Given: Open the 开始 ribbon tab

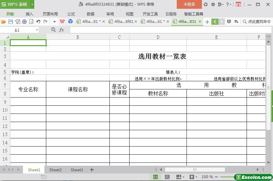Looking at the screenshot, I should tap(10, 14).
